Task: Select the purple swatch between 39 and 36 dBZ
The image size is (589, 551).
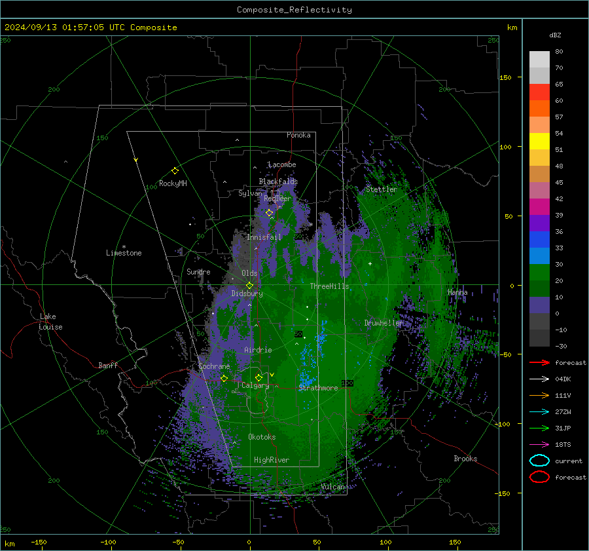Action: (539, 223)
